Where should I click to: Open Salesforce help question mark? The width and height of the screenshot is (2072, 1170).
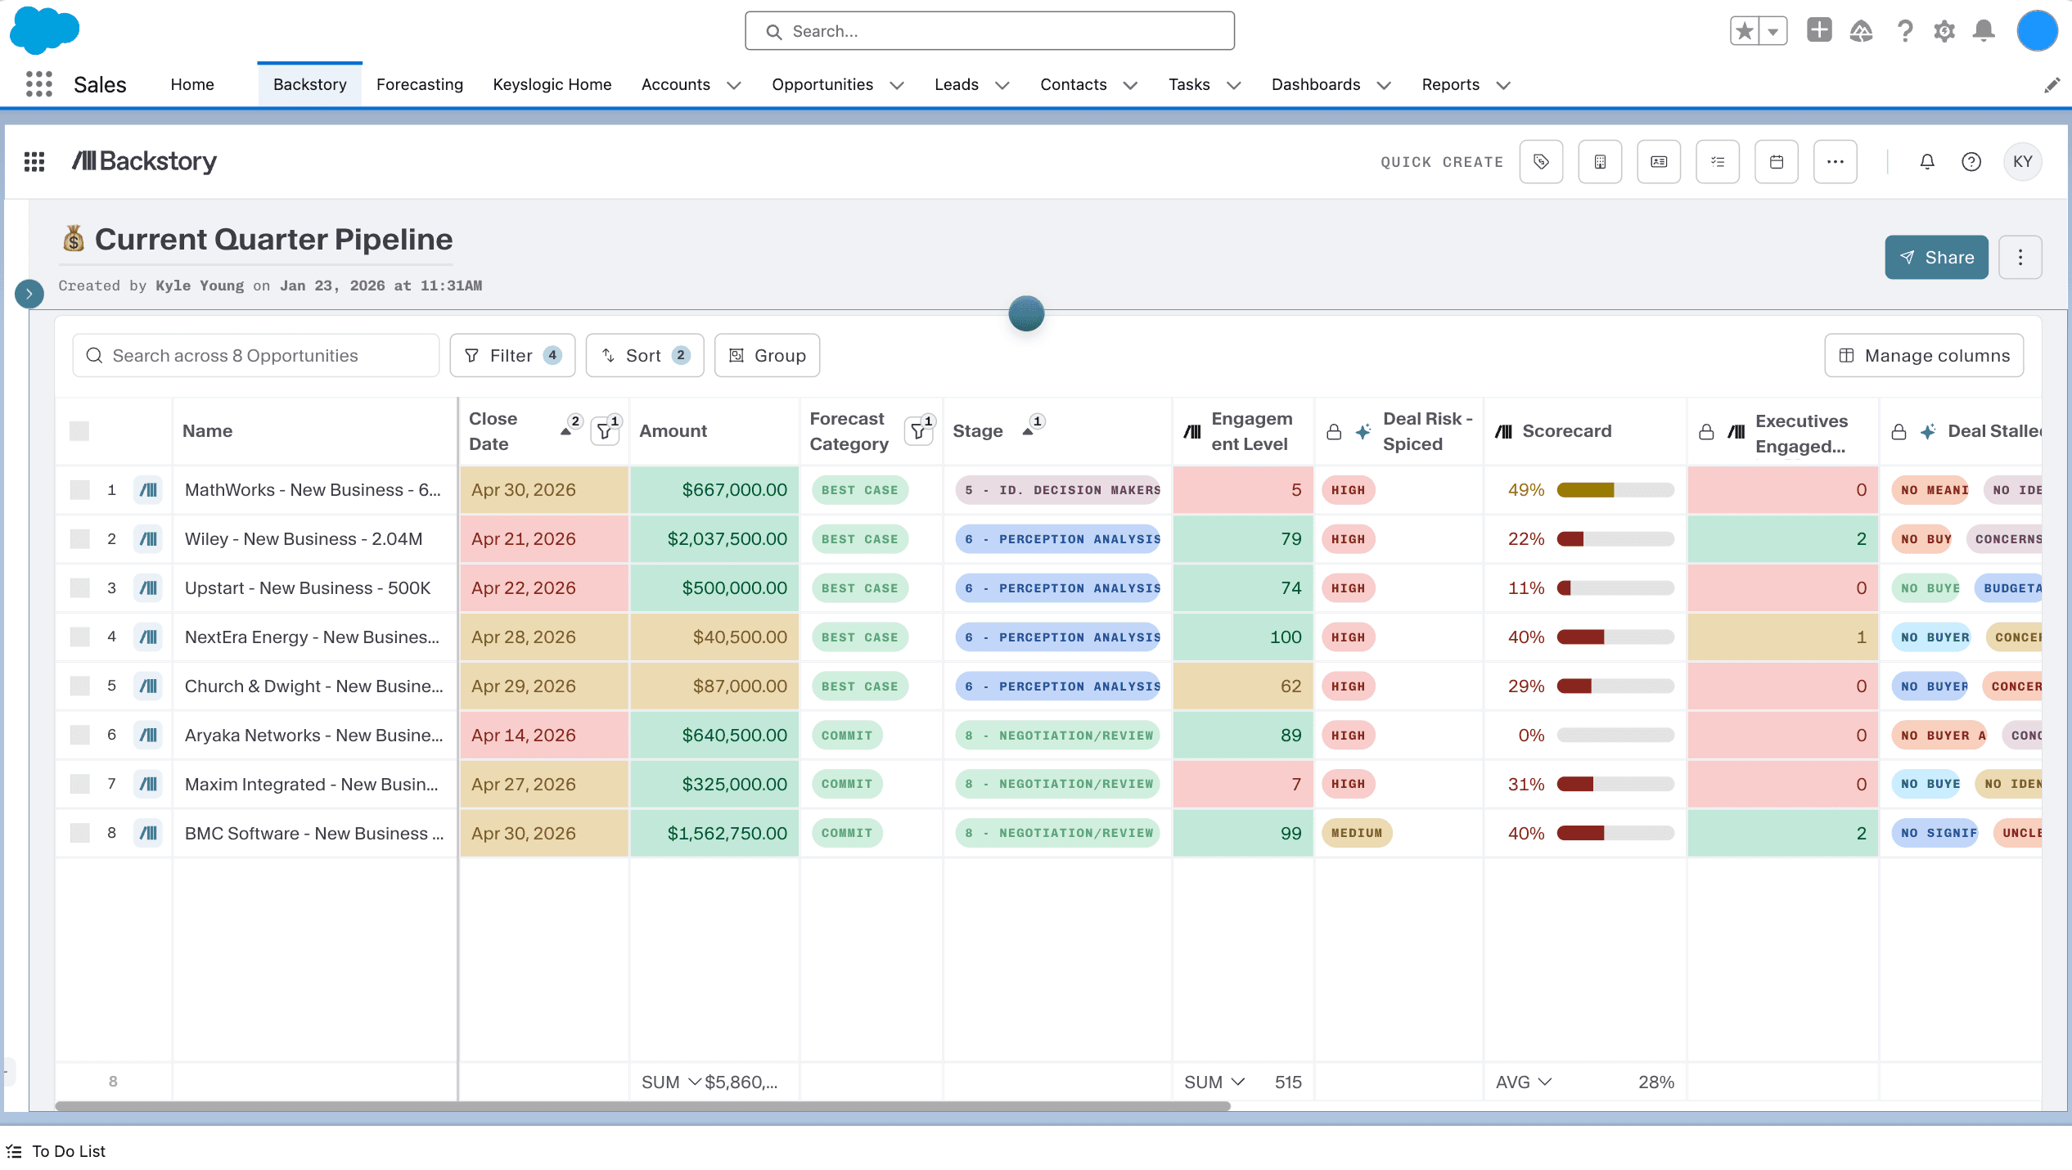[1905, 31]
